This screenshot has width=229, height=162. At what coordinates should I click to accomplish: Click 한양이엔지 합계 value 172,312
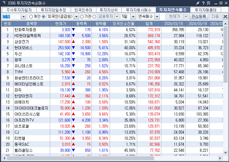point(154,96)
